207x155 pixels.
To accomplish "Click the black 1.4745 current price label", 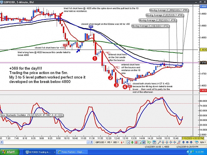I will [203, 63].
